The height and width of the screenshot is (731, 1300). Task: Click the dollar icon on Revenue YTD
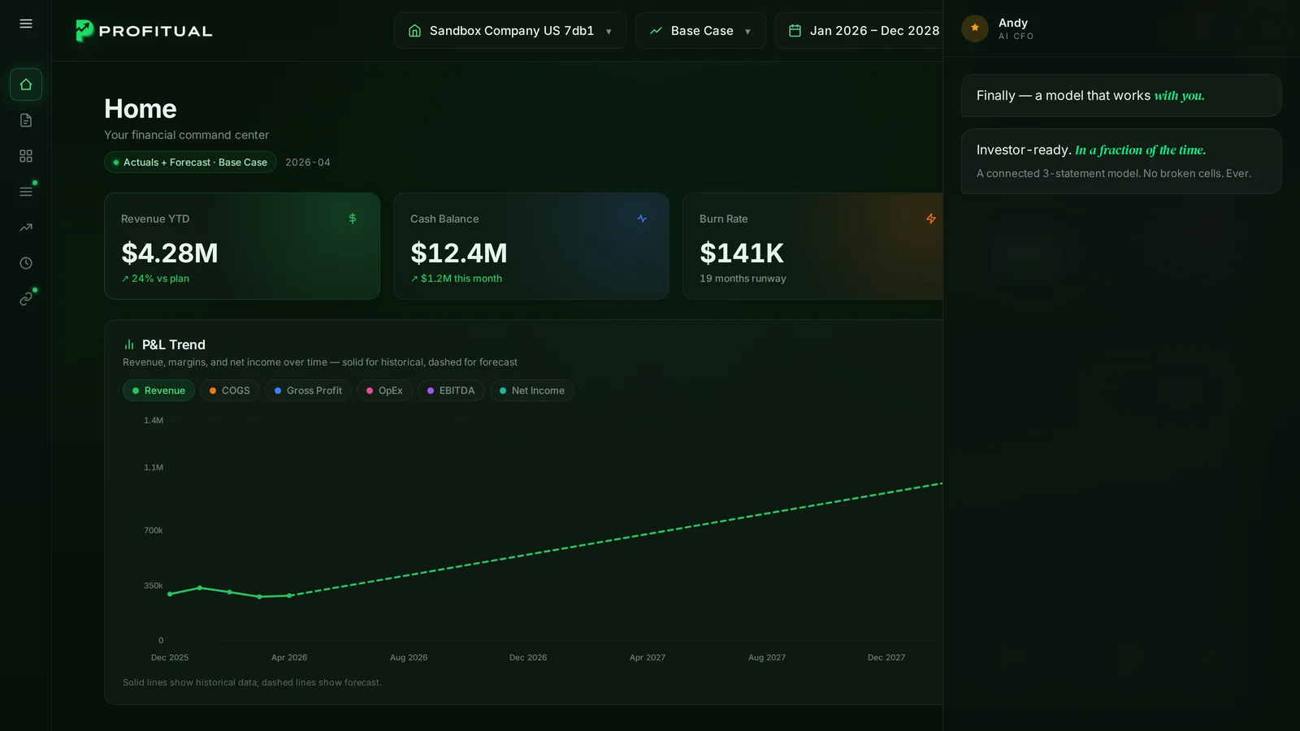pyautogui.click(x=353, y=218)
